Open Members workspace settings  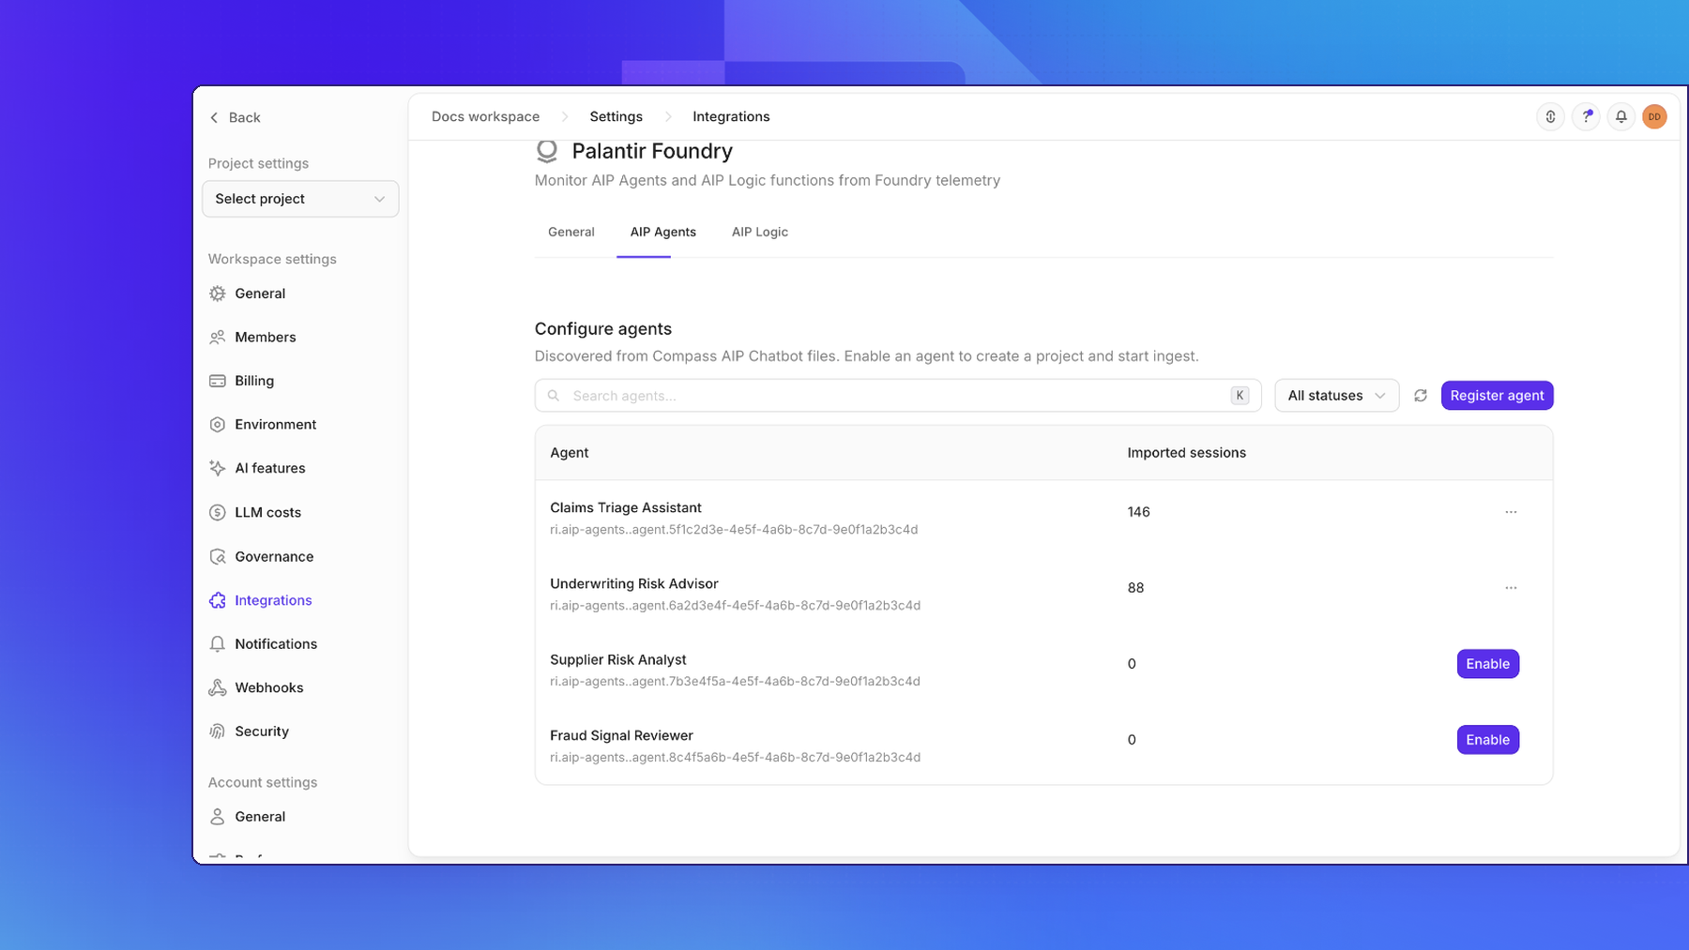266,338
